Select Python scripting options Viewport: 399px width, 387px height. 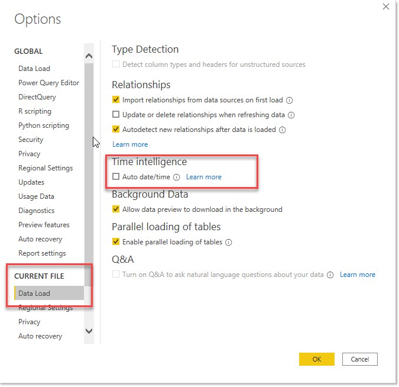(44, 125)
